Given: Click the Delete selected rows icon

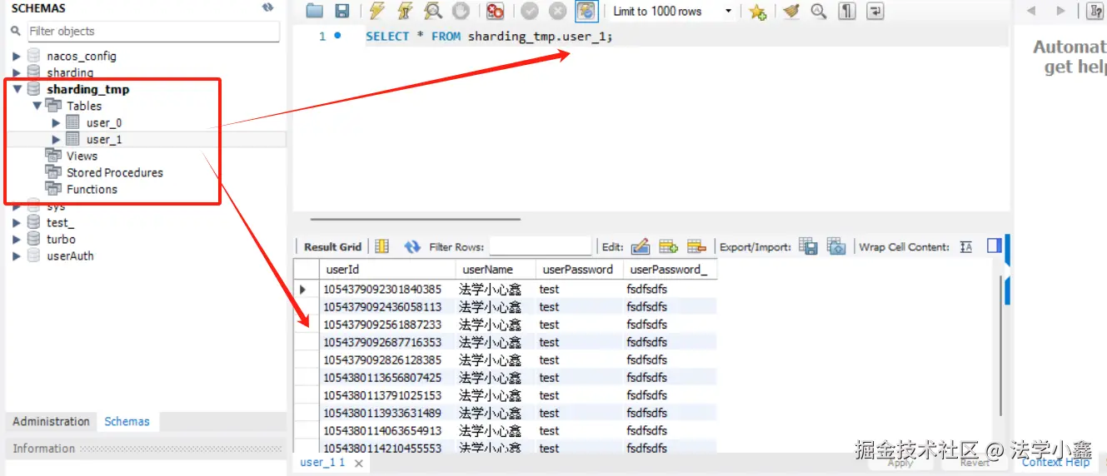Looking at the screenshot, I should click(696, 246).
